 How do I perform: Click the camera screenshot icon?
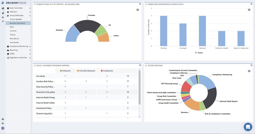coord(3,119)
